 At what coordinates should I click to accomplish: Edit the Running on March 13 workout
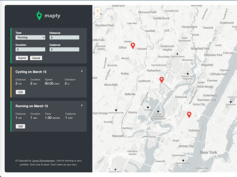[20, 126]
